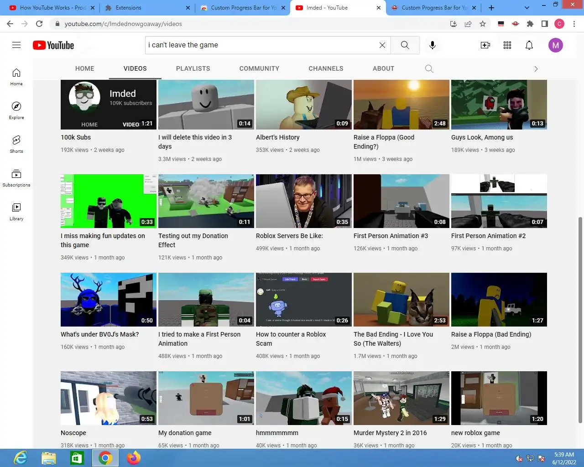584x467 pixels.
Task: Click install app icon in address bar
Action: tap(454, 24)
